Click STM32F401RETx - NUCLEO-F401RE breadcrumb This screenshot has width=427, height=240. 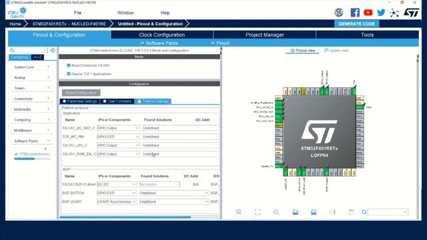[x=69, y=24]
